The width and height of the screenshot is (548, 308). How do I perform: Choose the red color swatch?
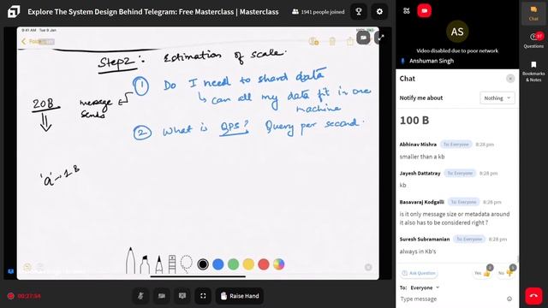pos(264,264)
